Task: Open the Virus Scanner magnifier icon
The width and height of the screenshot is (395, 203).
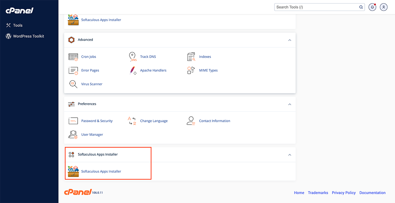Action: tap(73, 84)
